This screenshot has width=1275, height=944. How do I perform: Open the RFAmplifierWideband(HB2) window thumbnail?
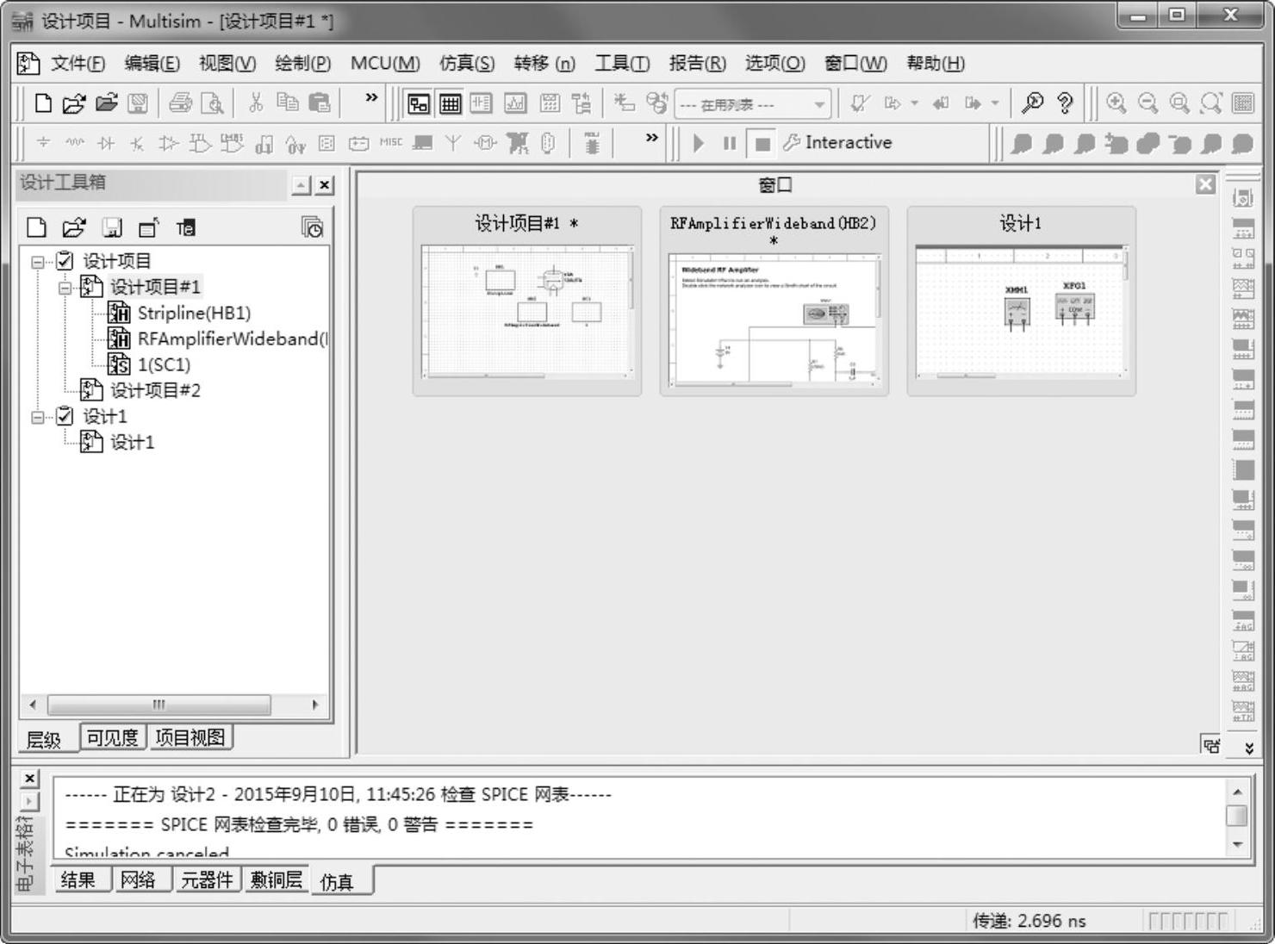[x=774, y=301]
